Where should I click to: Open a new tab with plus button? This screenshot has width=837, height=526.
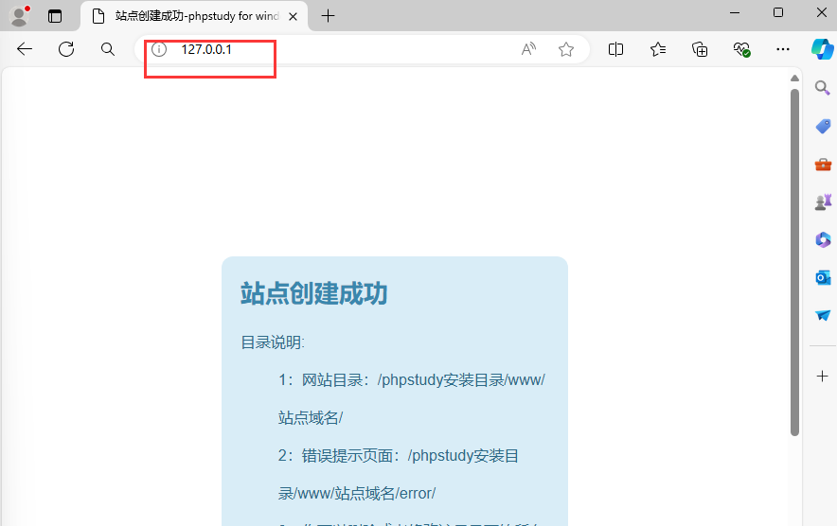click(x=328, y=16)
